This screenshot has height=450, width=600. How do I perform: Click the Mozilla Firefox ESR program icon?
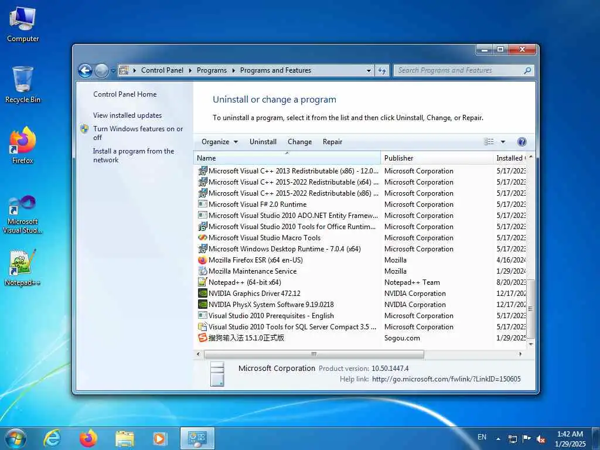[202, 260]
